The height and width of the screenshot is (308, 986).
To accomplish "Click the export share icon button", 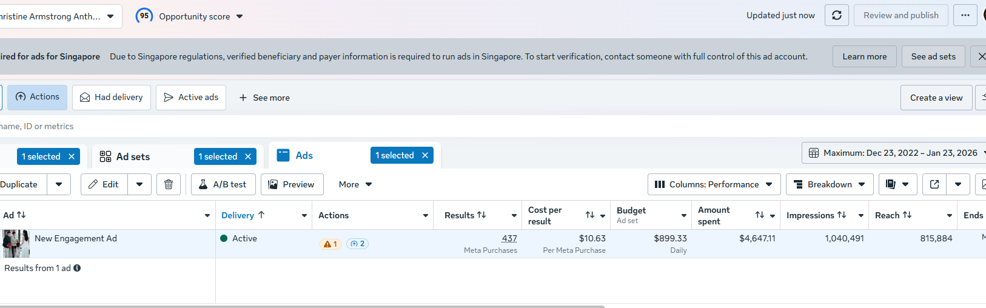I will 934,184.
